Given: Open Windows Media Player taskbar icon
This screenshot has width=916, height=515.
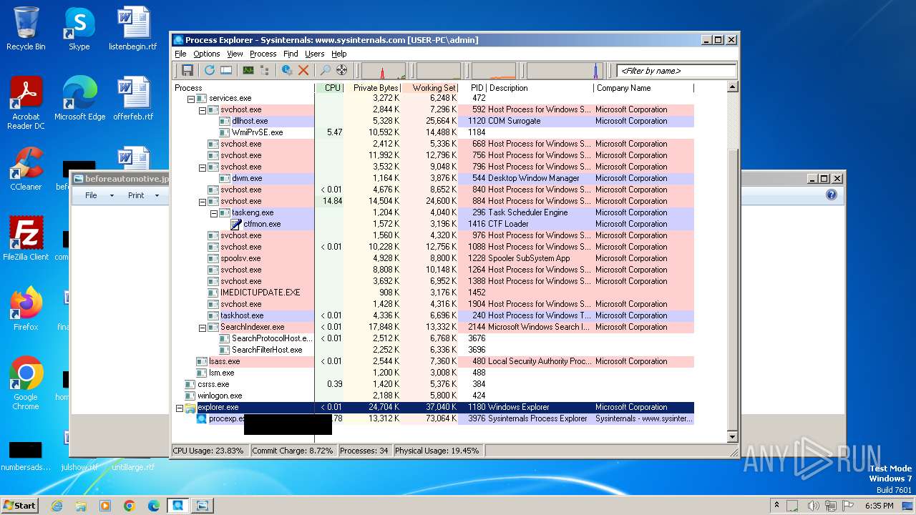Looking at the screenshot, I should click(105, 506).
